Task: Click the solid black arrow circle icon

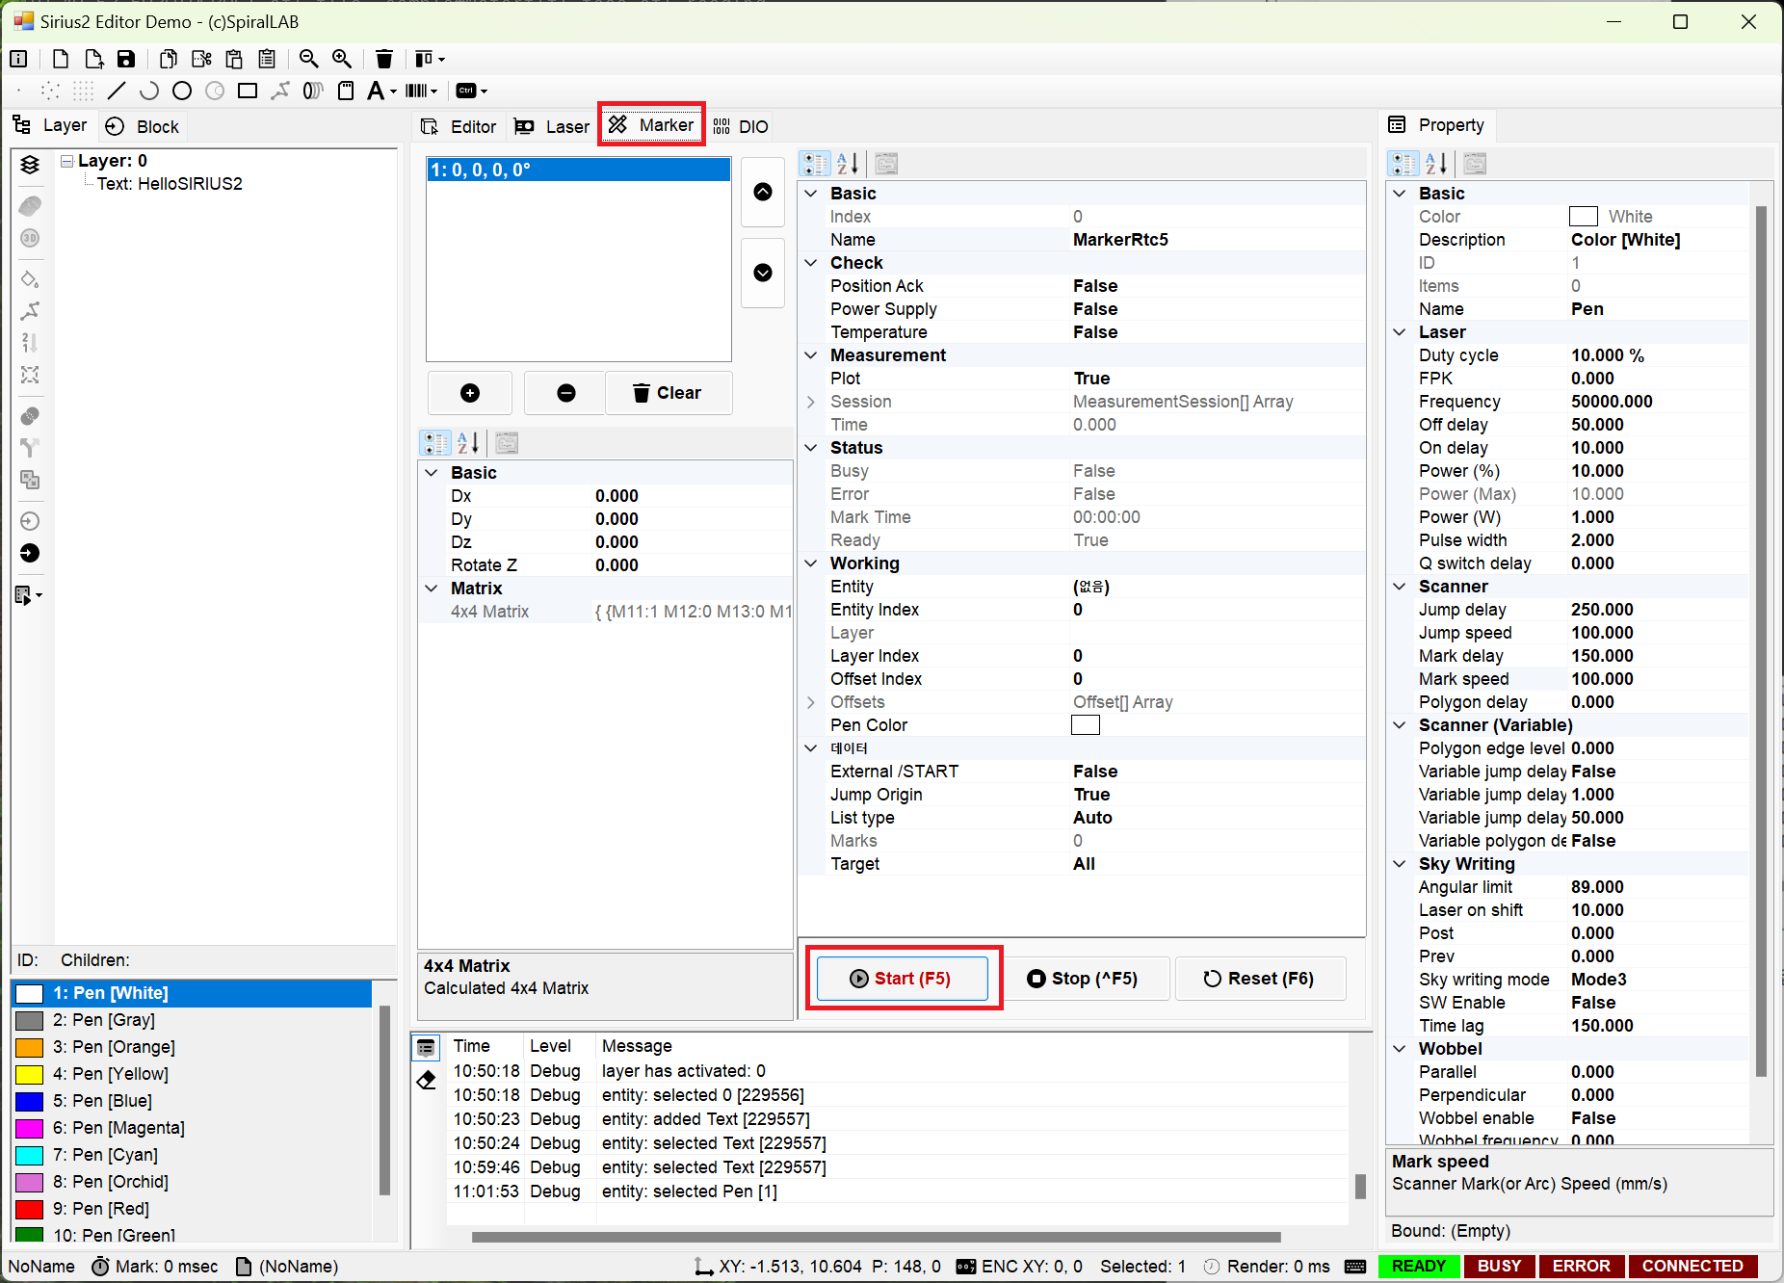Action: tap(30, 553)
